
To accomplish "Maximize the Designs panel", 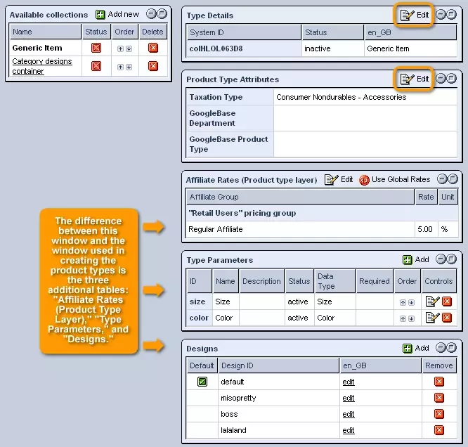I will (x=452, y=347).
